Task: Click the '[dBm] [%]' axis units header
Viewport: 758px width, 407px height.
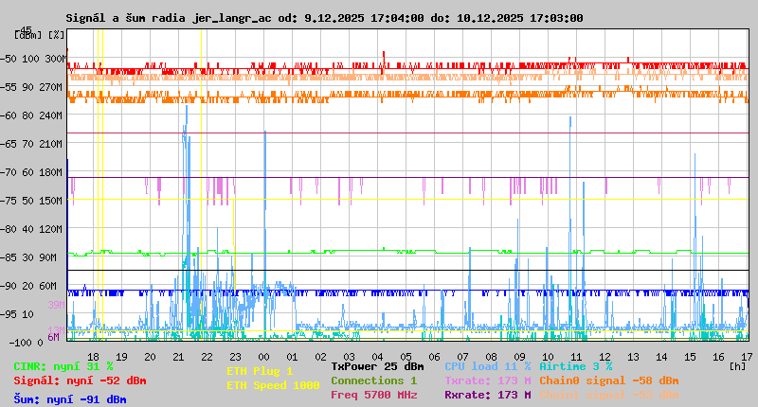Action: [39, 35]
